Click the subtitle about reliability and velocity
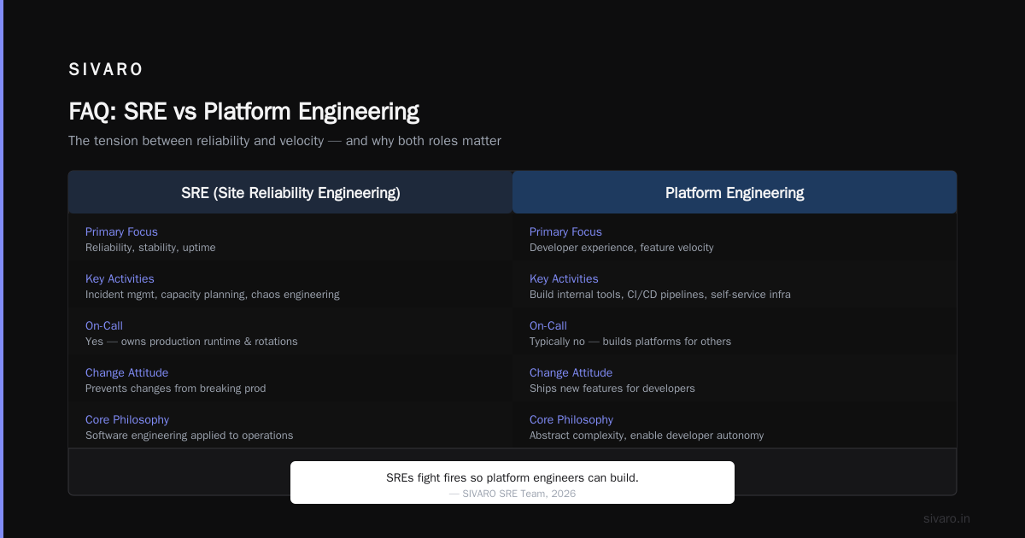This screenshot has height=538, width=1025. [284, 141]
